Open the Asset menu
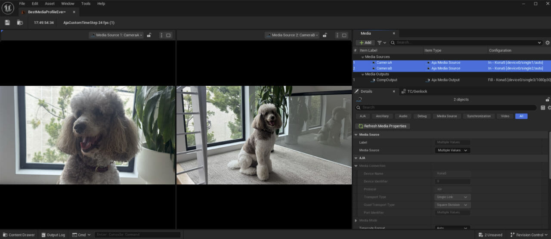This screenshot has width=551, height=239. 50,3
